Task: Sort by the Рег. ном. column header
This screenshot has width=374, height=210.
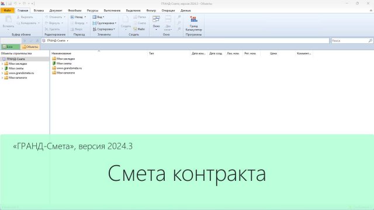Action: click(251, 53)
